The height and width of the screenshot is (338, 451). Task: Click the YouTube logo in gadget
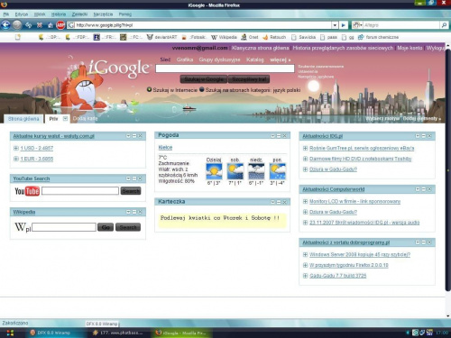pyautogui.click(x=27, y=191)
